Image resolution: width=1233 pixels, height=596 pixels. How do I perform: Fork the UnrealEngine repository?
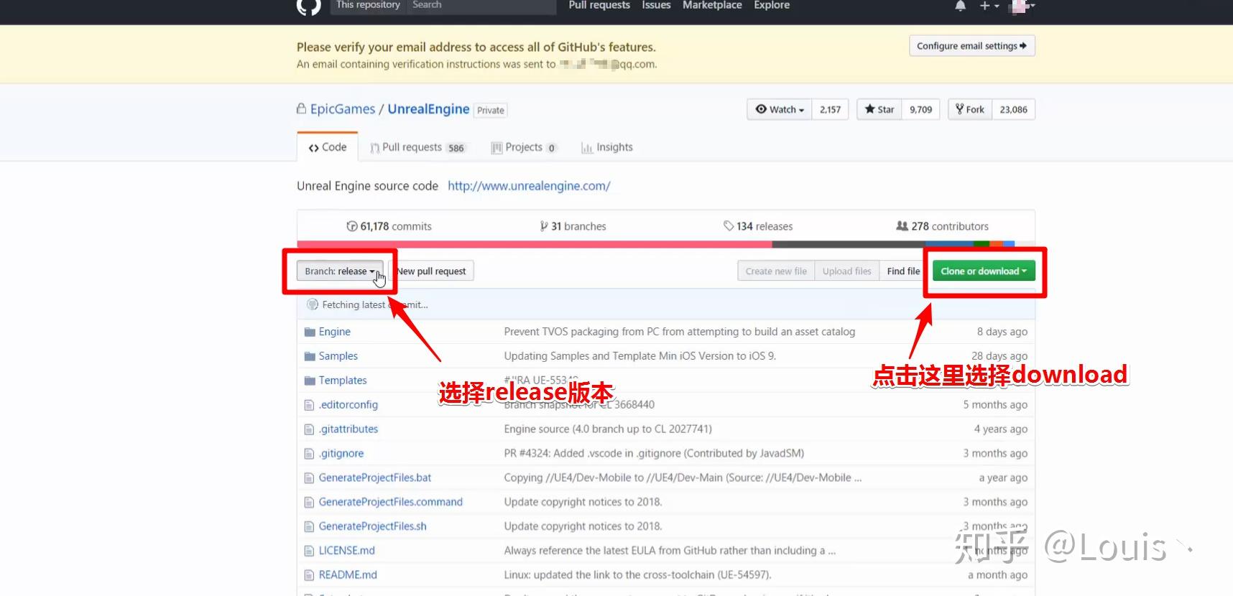[x=970, y=109]
